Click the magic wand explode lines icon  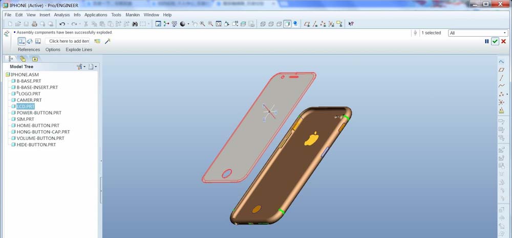pos(108,41)
